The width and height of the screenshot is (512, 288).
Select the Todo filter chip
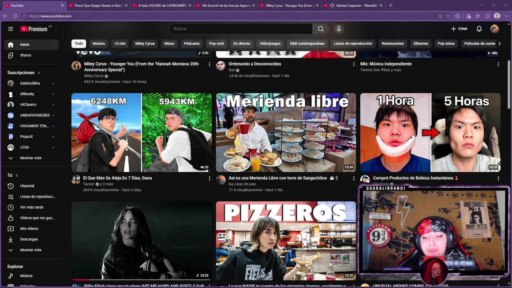[79, 44]
